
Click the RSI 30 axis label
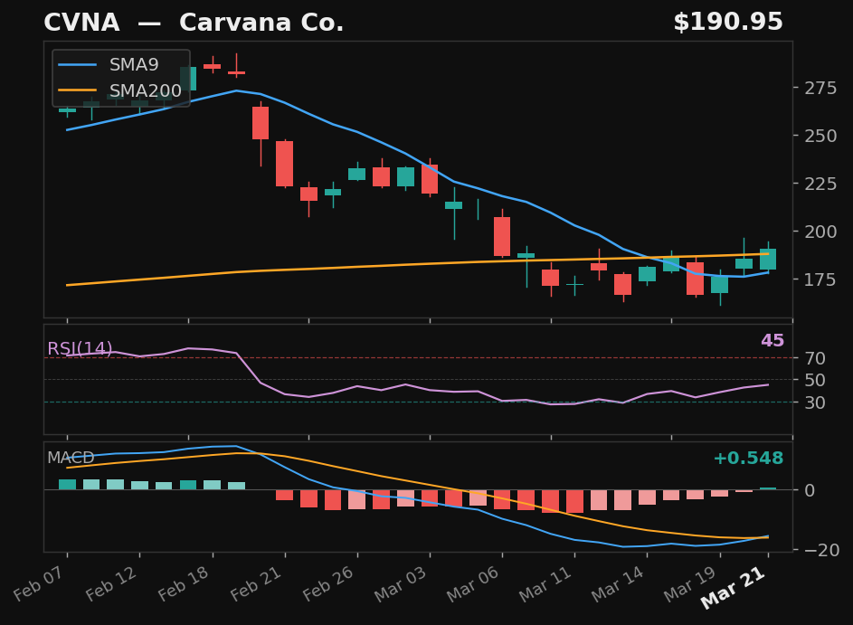816,402
